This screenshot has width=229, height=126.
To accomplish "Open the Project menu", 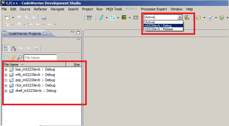I will point(87,9).
